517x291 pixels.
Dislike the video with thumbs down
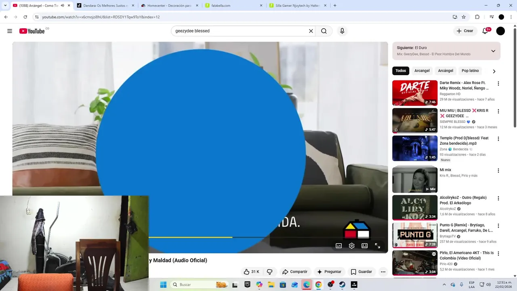[270, 272]
